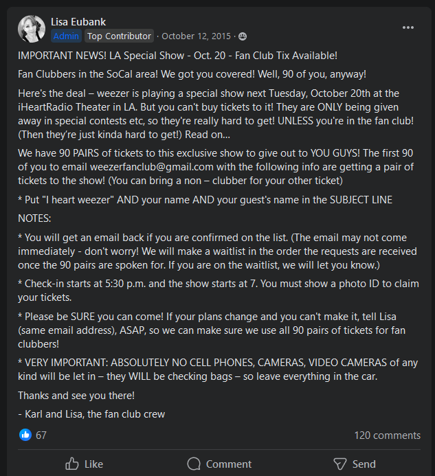This screenshot has height=476, width=435.
Task: Click the IMPORTANT NEWS headline line
Action: 177,55
